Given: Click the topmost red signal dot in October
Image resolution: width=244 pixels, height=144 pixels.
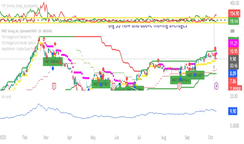Looking at the screenshot, I should (215, 48).
